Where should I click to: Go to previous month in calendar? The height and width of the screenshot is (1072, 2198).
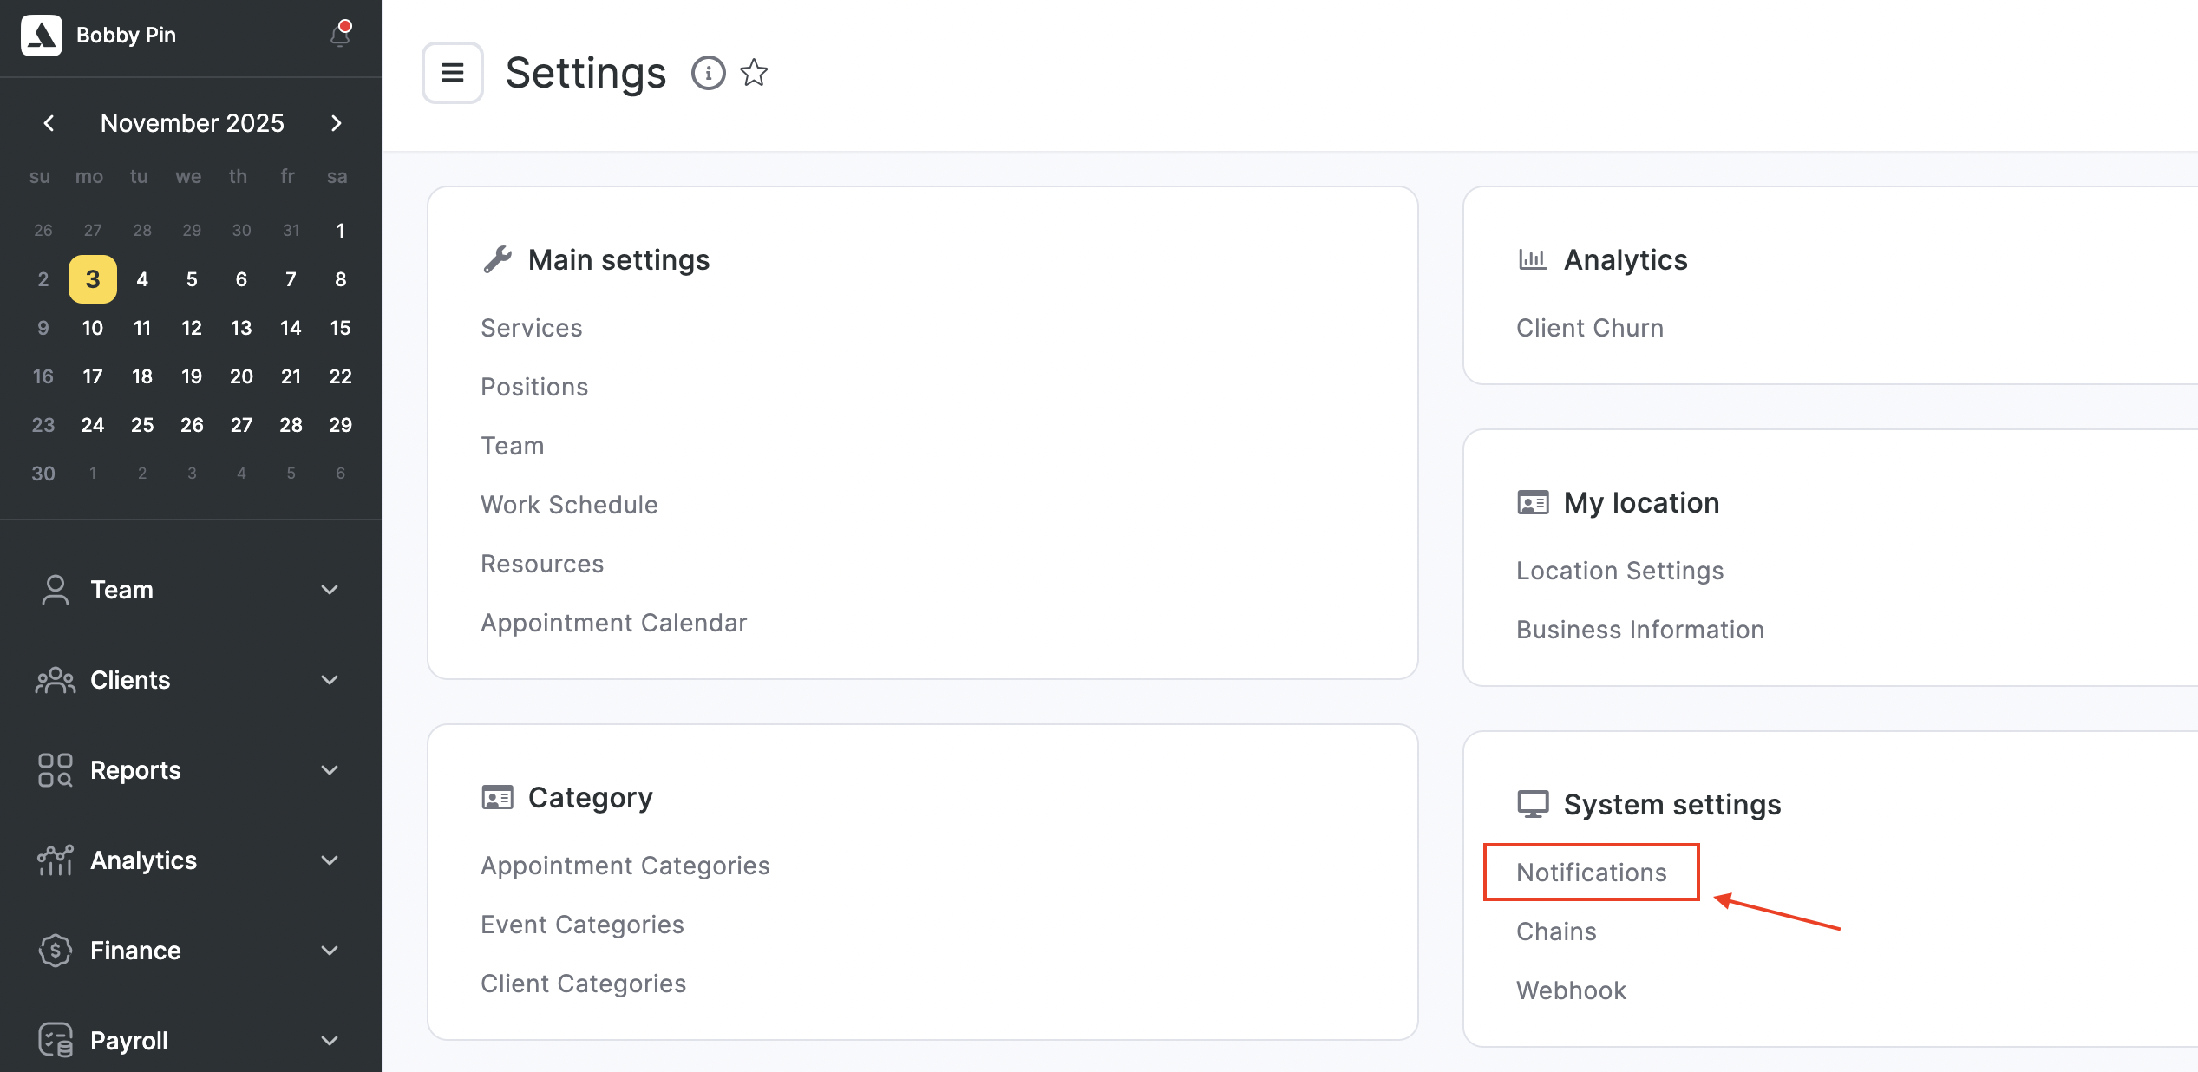(49, 123)
